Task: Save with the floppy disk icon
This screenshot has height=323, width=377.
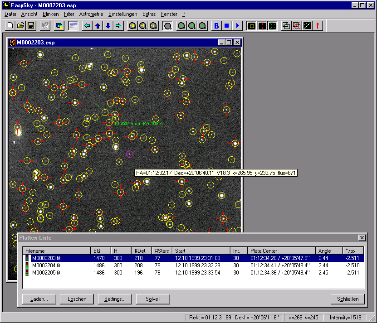Action: point(31,26)
